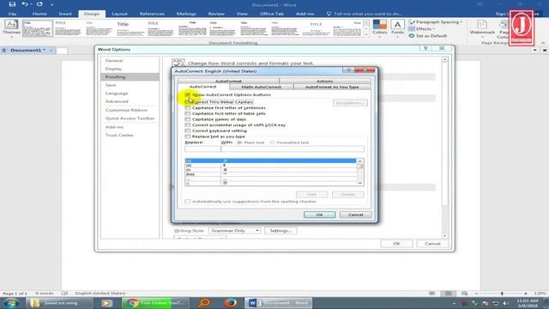Click the Undo arrow icon
Image resolution: width=549 pixels, height=309 pixels.
pos(24,4)
